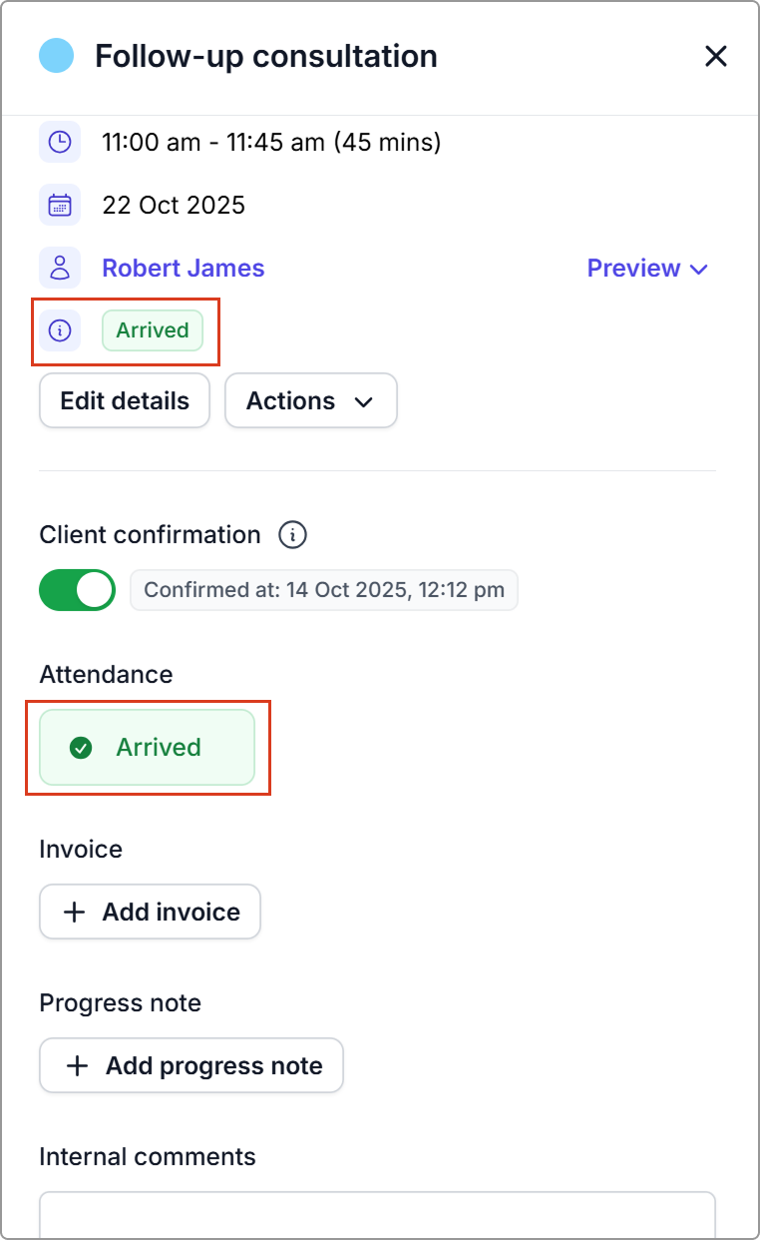Viewport: 760px width, 1240px height.
Task: Open Robert James client link
Action: 184,269
